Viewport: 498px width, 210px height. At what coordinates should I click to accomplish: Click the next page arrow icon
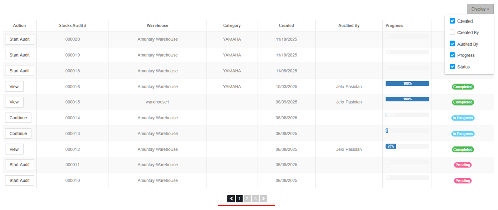pos(263,198)
